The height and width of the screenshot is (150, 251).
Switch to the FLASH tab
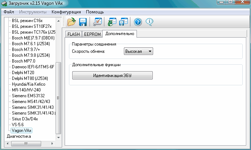(74, 34)
